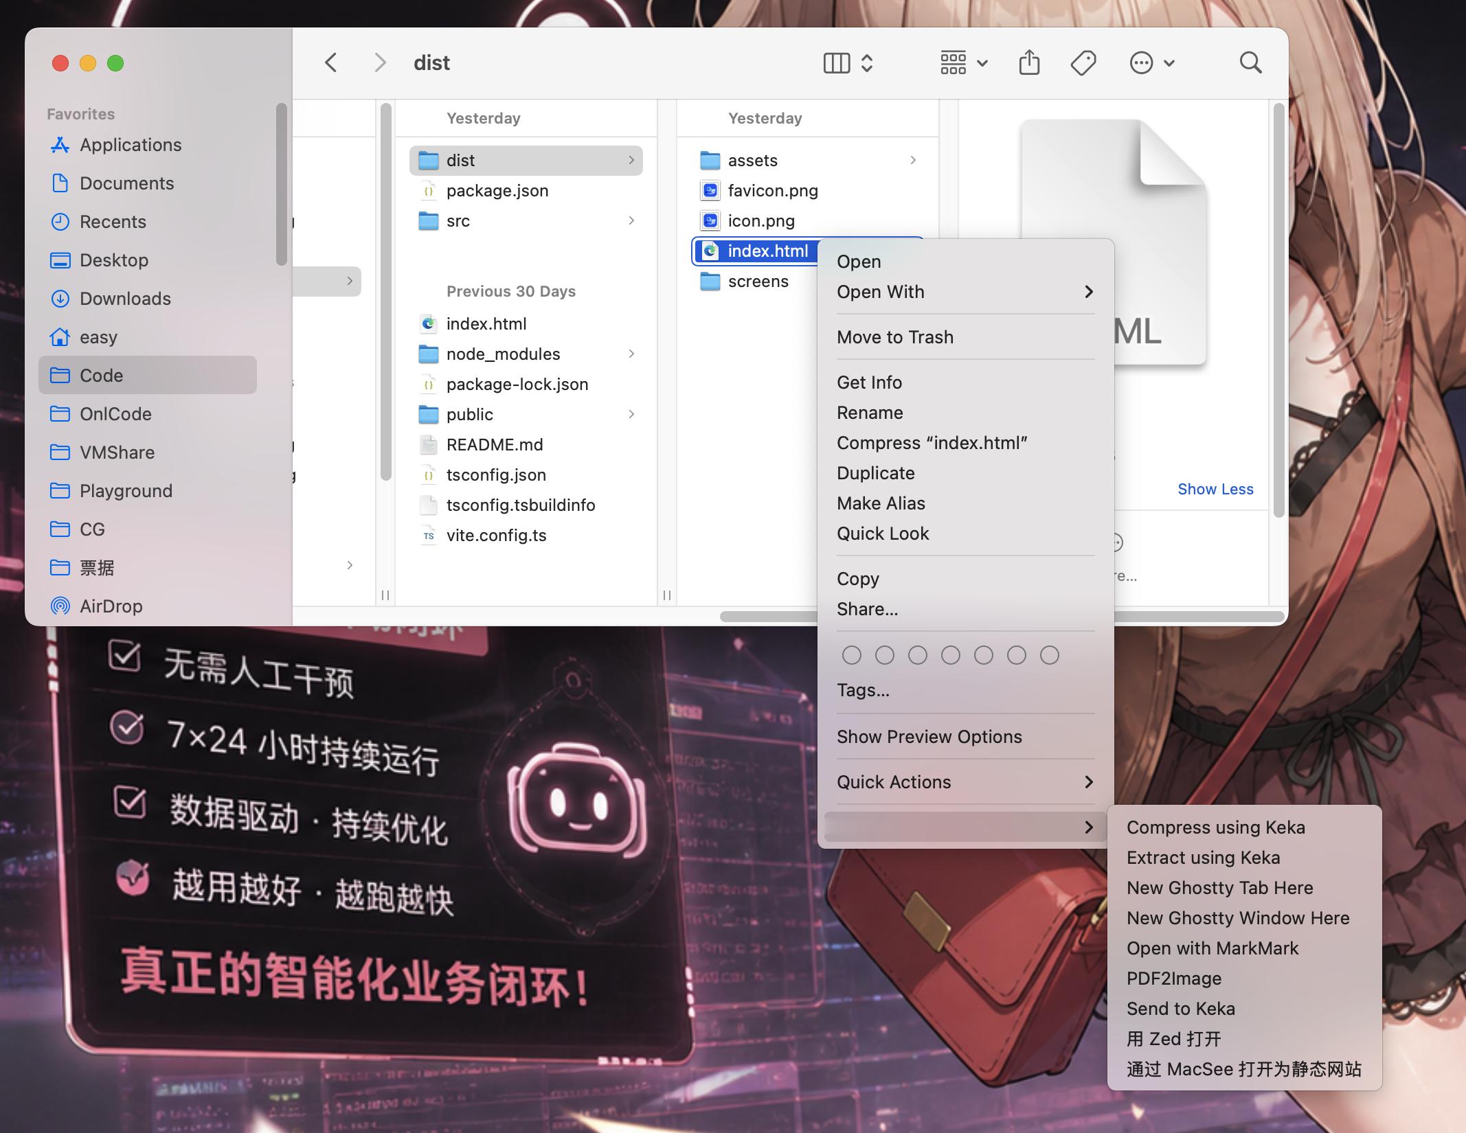1466x1133 pixels.
Task: Choose Send to Keka
Action: tap(1244, 1009)
